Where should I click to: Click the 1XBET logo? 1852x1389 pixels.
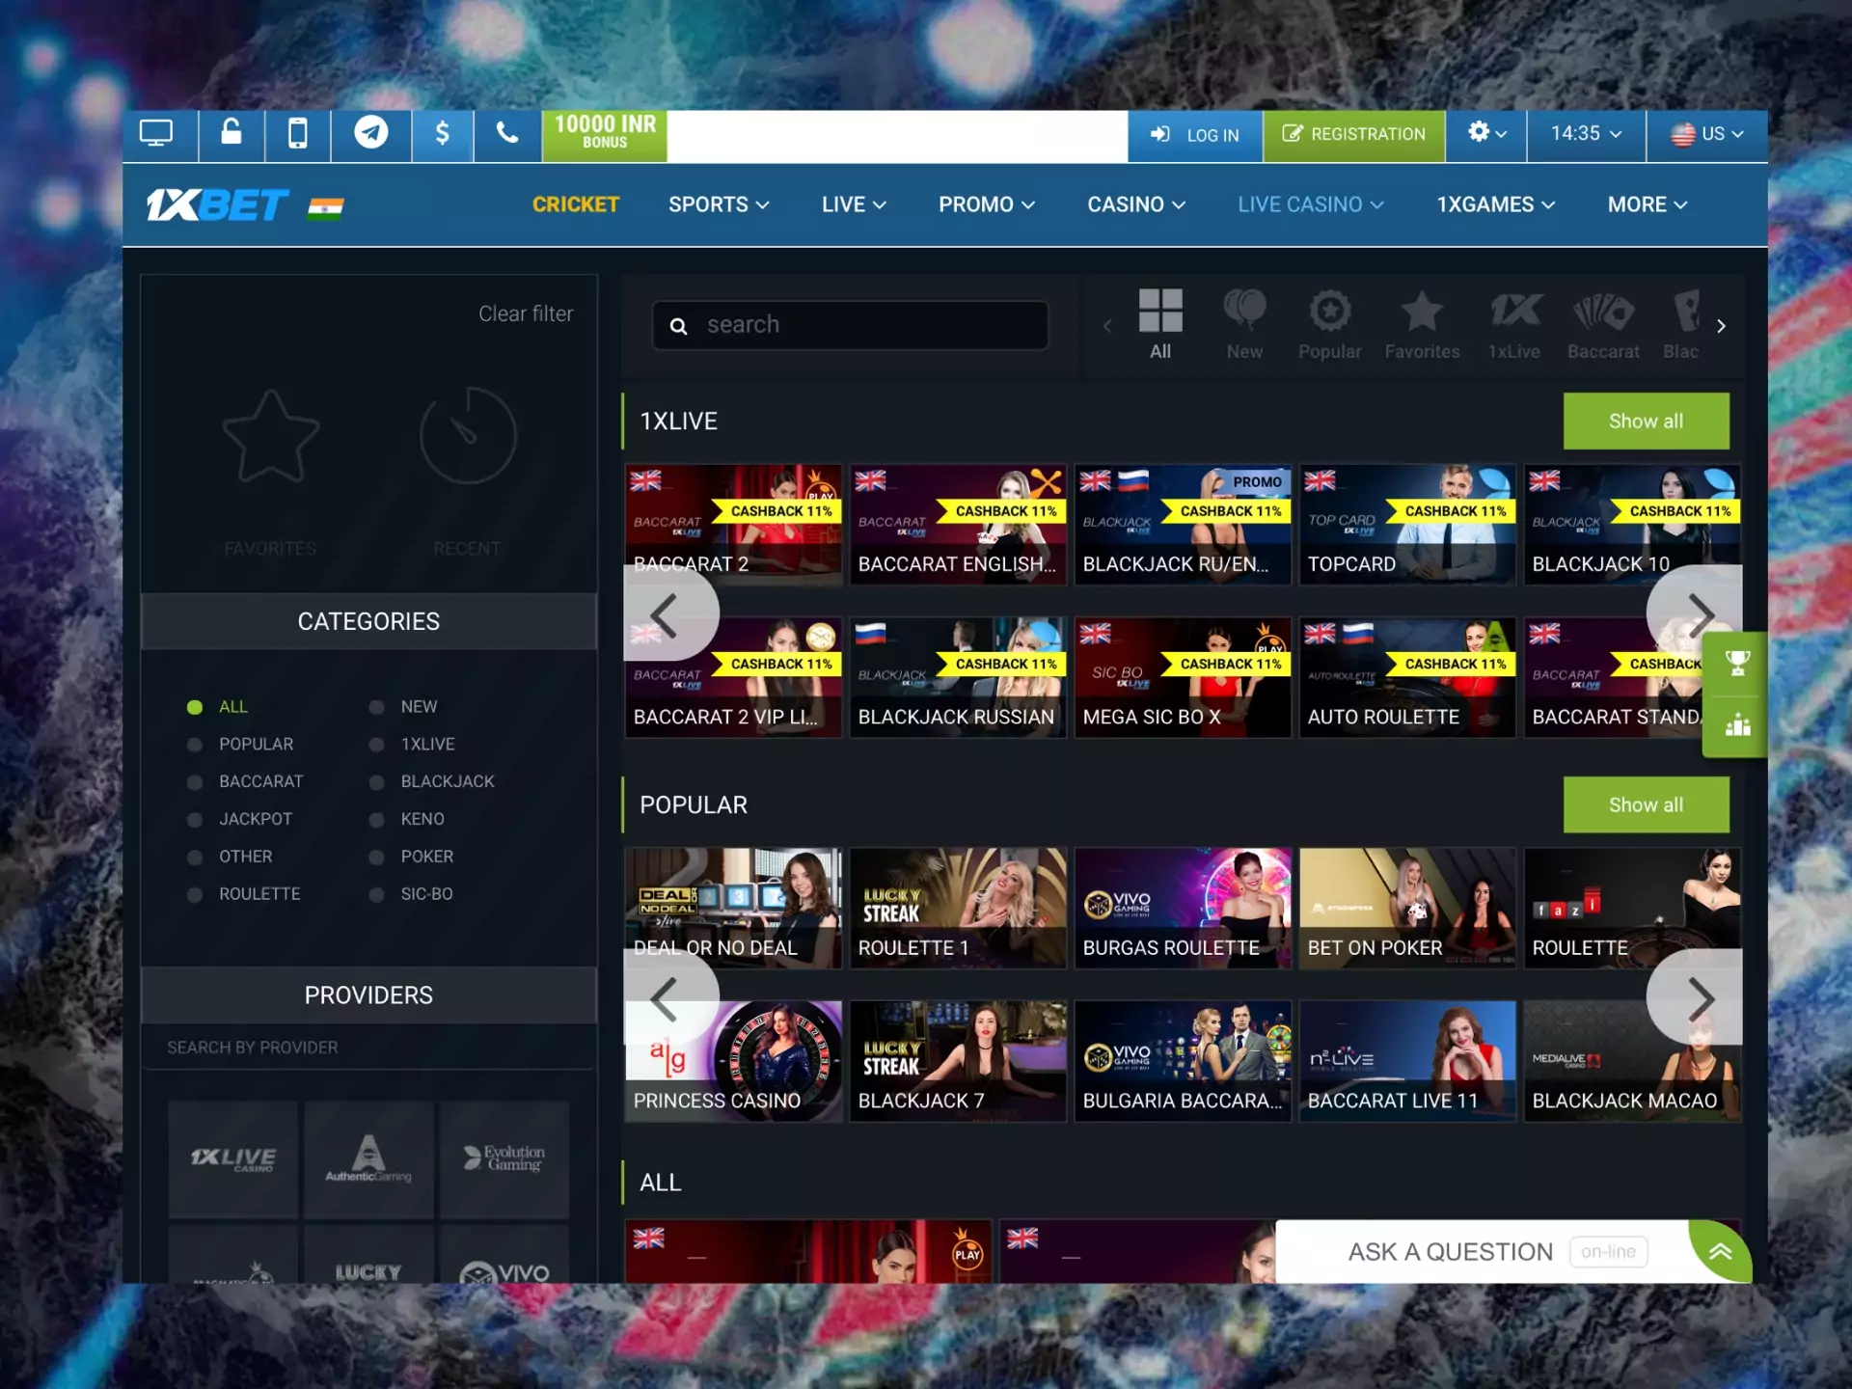coord(218,204)
